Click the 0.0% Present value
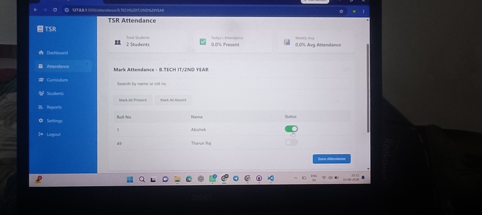482x215 pixels. pos(225,45)
